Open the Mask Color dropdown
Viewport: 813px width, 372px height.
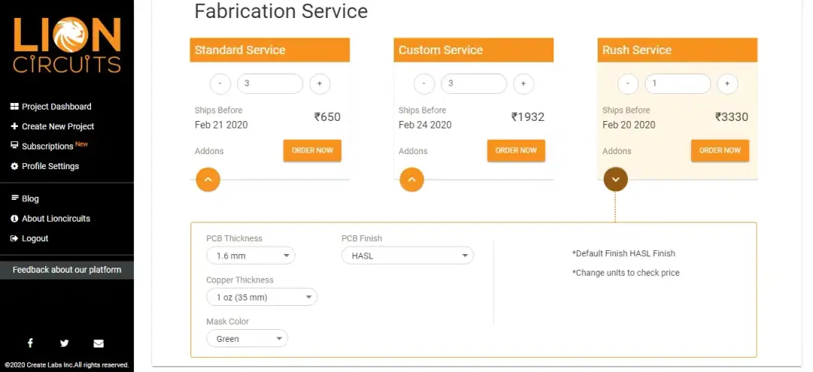pyautogui.click(x=248, y=338)
